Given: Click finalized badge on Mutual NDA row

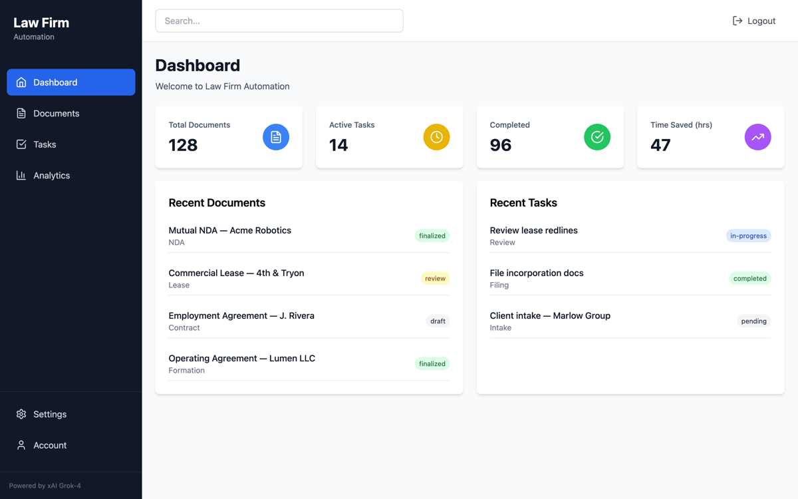Looking at the screenshot, I should [432, 236].
